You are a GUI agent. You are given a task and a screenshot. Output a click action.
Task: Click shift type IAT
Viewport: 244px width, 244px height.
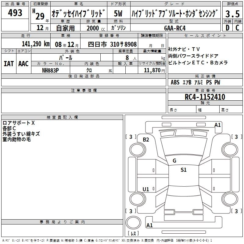coord(9,64)
